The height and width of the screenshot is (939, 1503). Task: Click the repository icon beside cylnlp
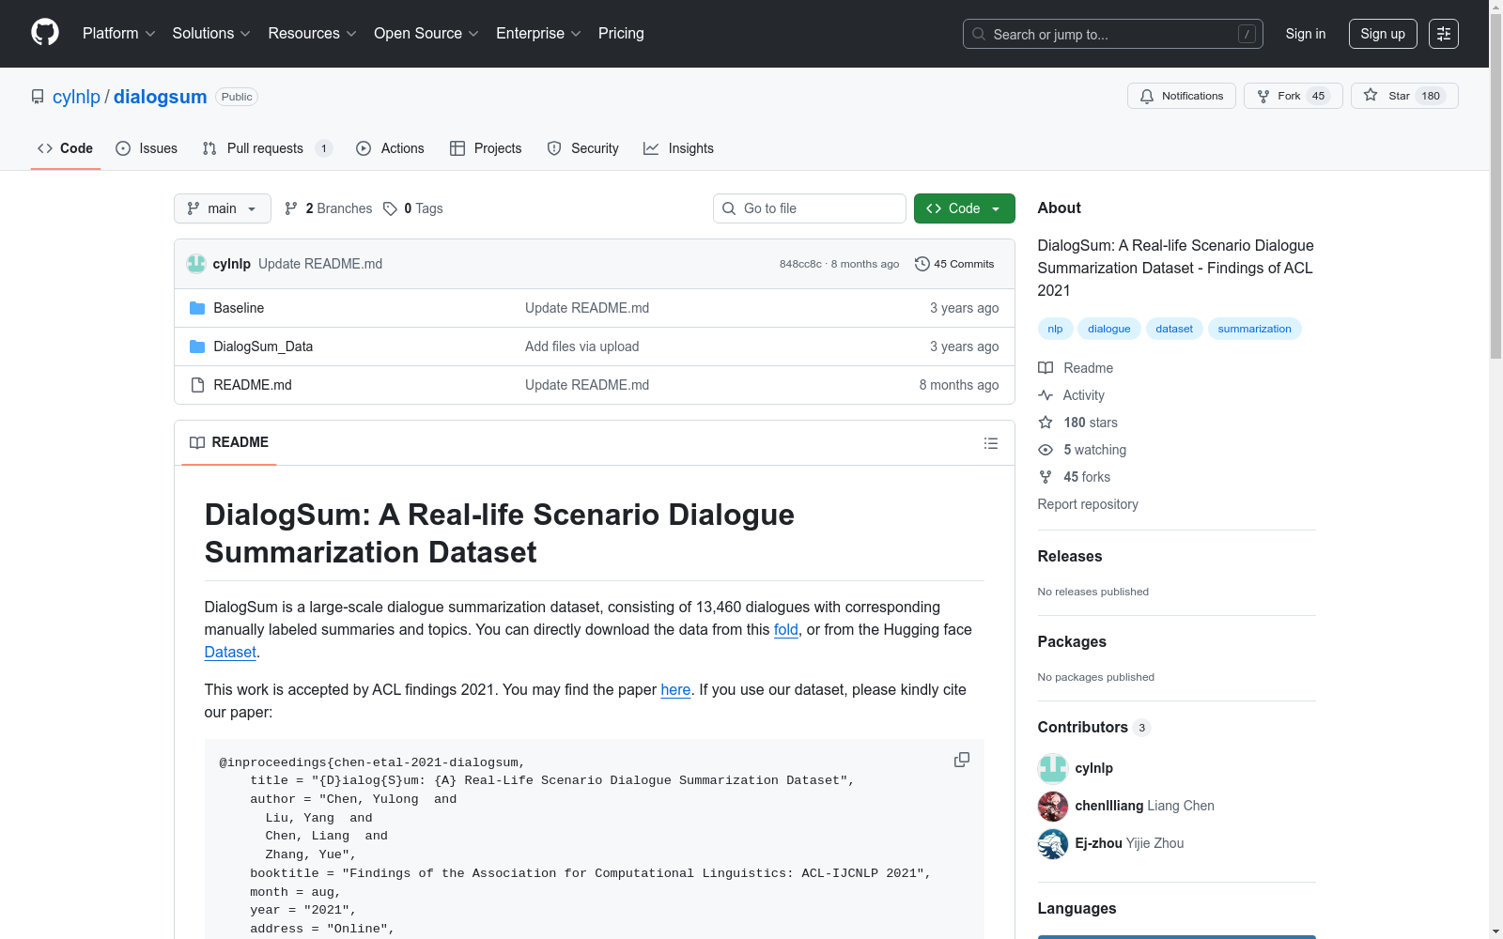[x=38, y=97]
